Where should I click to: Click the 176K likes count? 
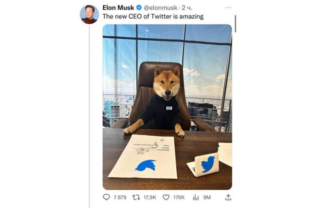(x=179, y=197)
